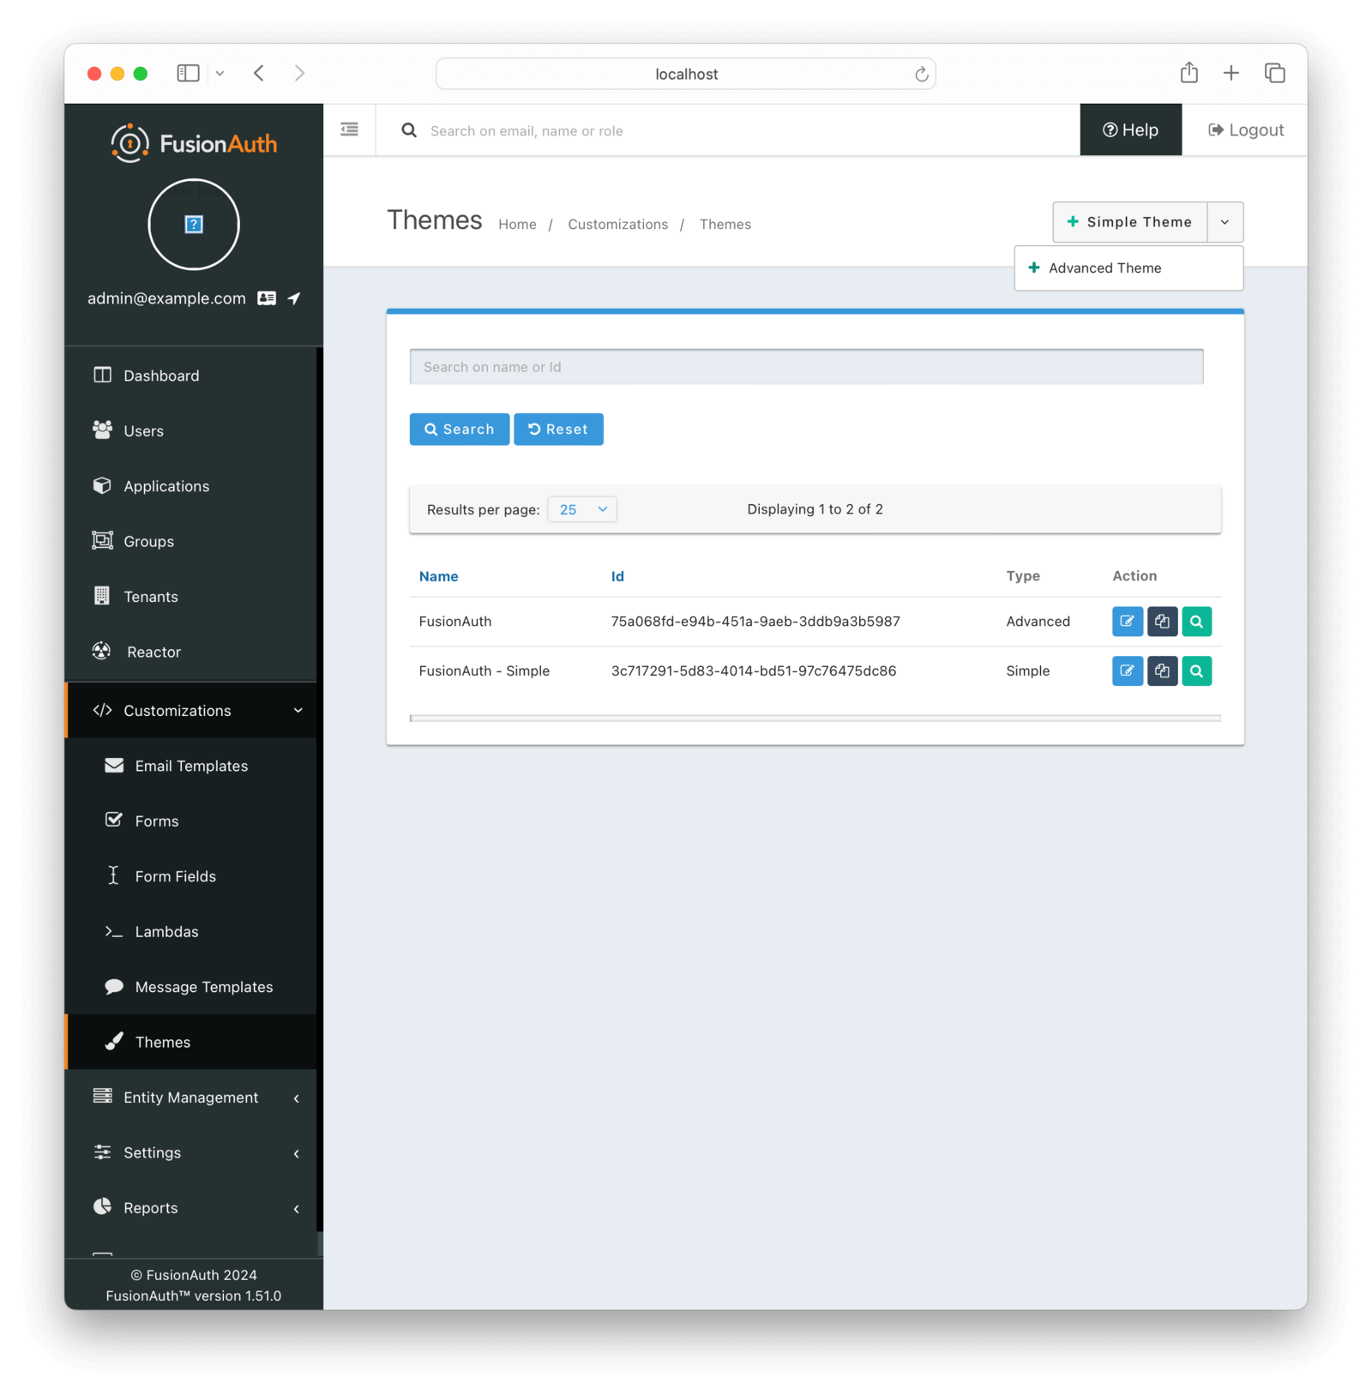This screenshot has width=1372, height=1395.
Task: Open Reactor from the sidebar
Action: pos(154,652)
